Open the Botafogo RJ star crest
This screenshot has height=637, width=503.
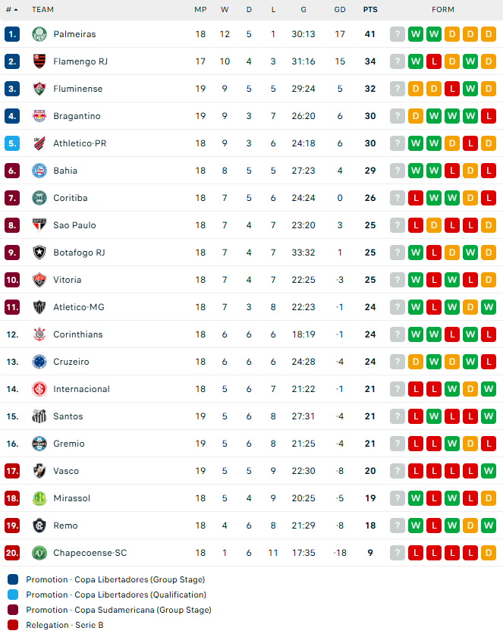point(39,253)
